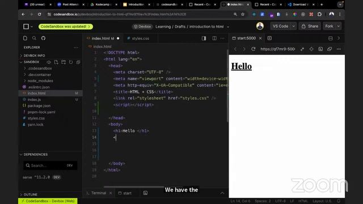Open the GitHub icon in sidebar
The width and height of the screenshot is (363, 204).
pos(43,38)
